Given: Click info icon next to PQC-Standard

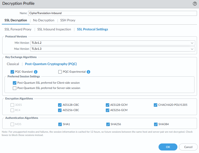Looking at the screenshot, I should pyautogui.click(x=36, y=72).
